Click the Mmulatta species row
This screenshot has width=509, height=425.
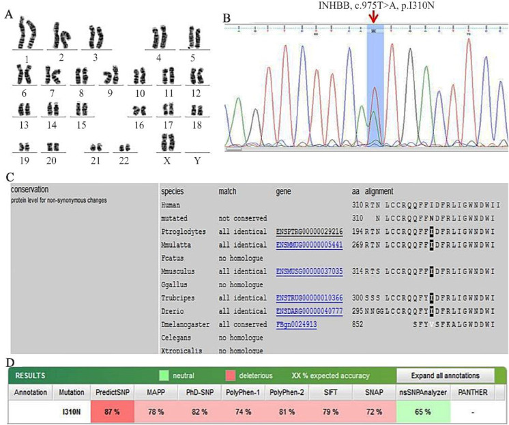[328, 245]
